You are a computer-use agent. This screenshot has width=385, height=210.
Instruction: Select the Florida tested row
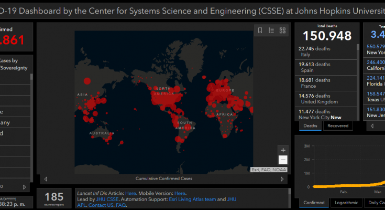click(x=374, y=81)
